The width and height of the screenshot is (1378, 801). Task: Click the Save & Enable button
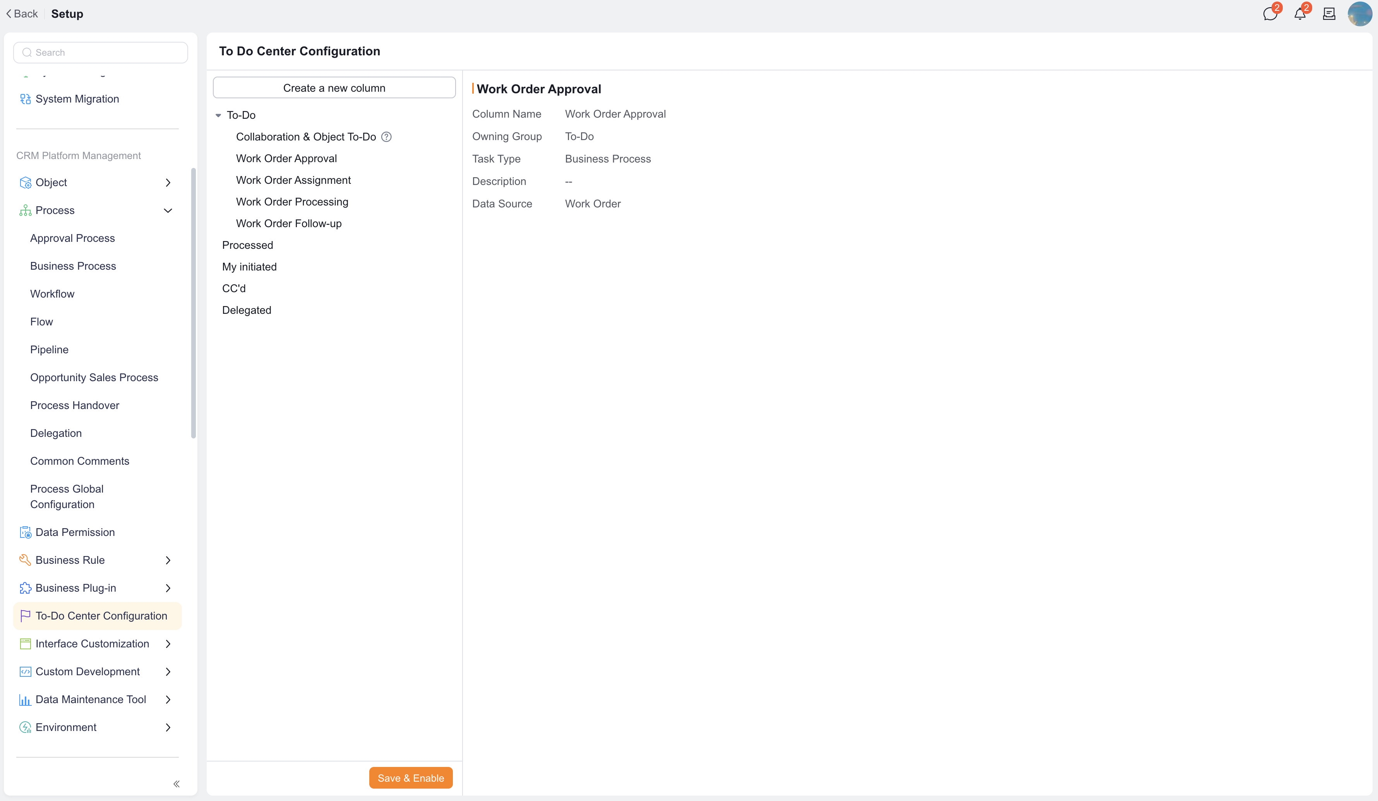click(411, 778)
